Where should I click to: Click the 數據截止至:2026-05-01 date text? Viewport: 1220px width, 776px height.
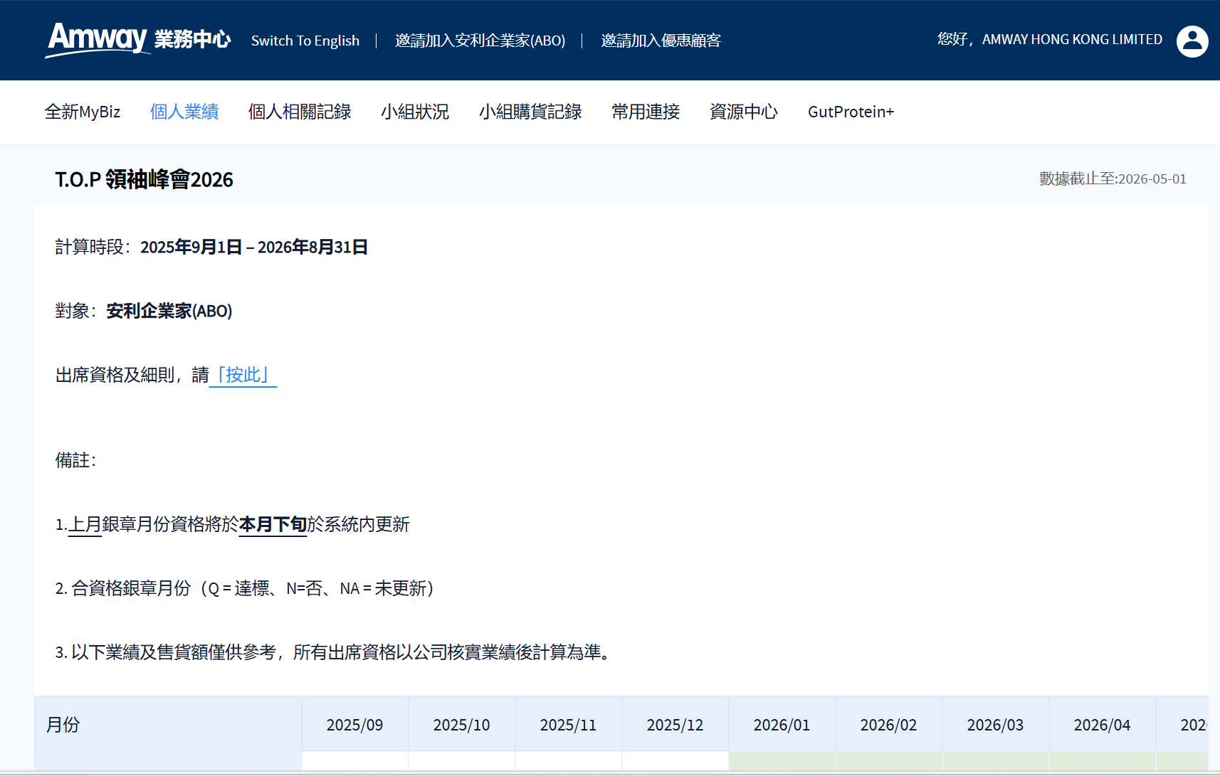1113,179
